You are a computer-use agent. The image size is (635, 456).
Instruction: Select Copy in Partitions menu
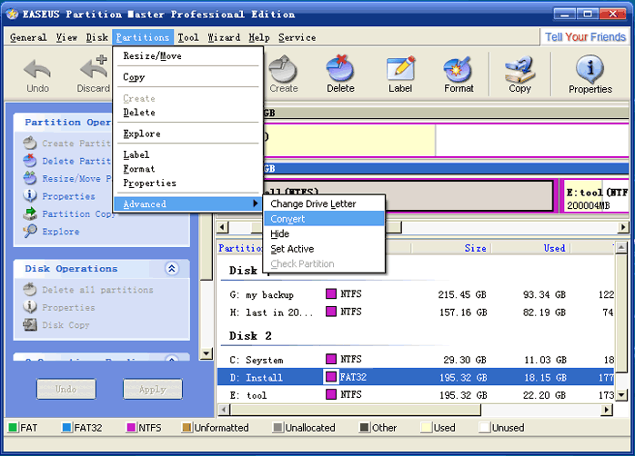(x=188, y=77)
